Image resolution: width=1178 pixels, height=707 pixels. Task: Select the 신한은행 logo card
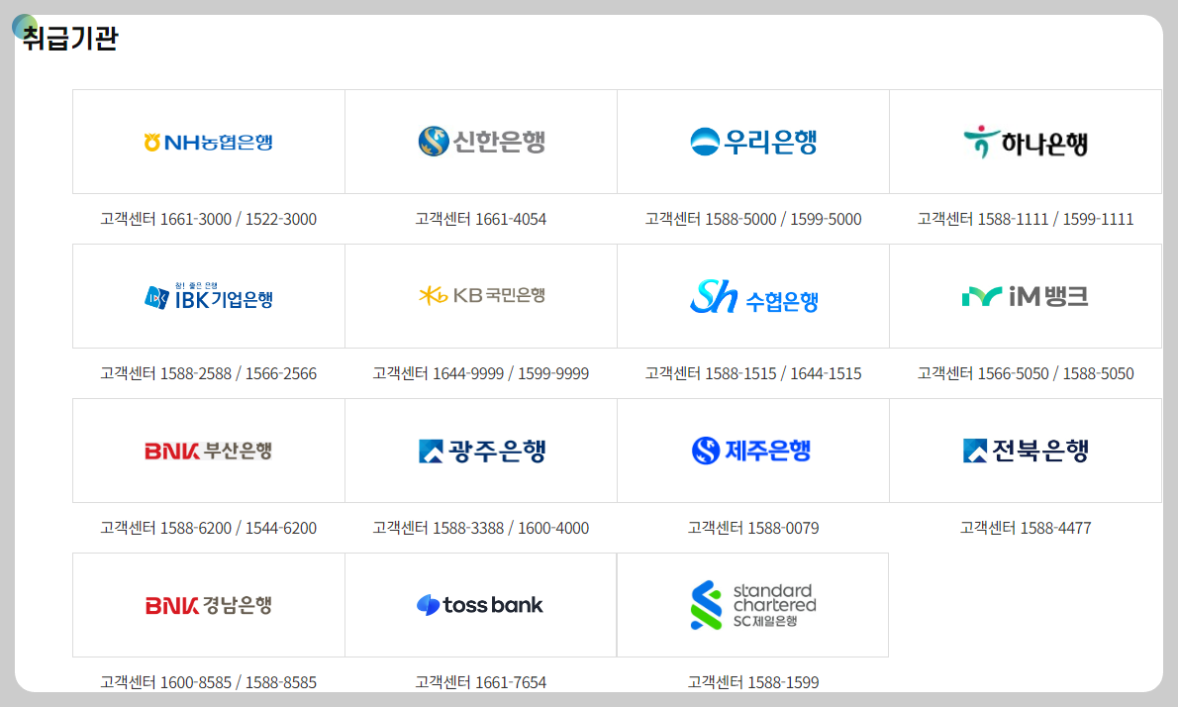coord(481,142)
